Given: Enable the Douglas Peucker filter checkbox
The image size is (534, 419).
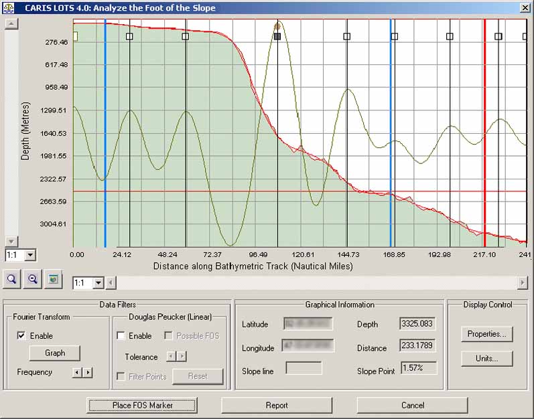Looking at the screenshot, I should (121, 336).
